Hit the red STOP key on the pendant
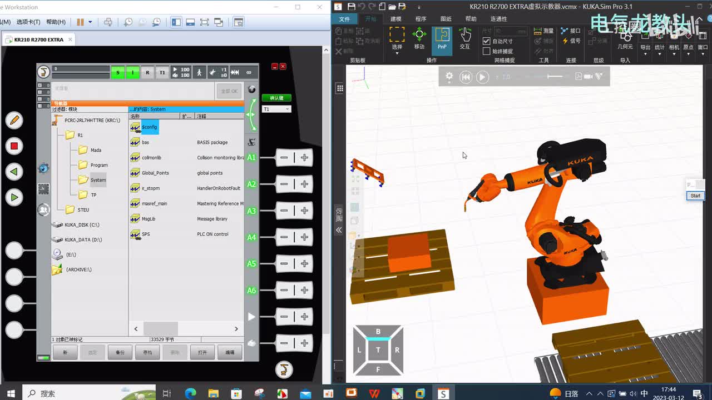Viewport: 712px width, 400px height. [x=14, y=146]
